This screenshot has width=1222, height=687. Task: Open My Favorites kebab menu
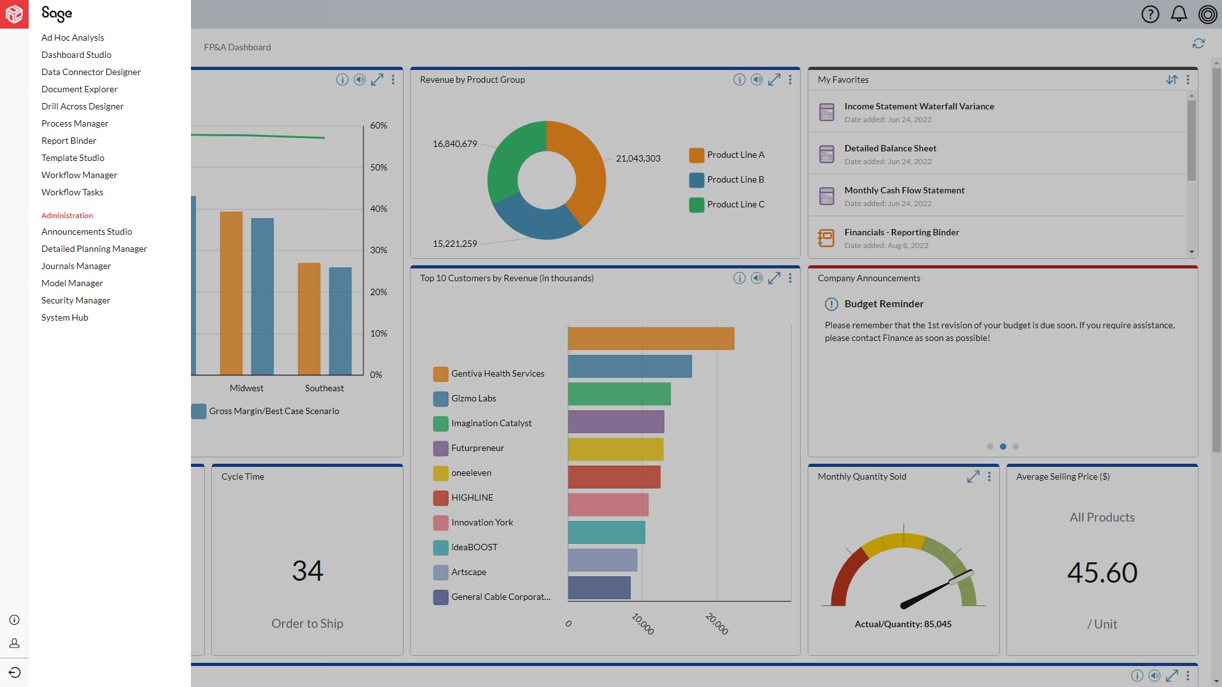point(1188,80)
